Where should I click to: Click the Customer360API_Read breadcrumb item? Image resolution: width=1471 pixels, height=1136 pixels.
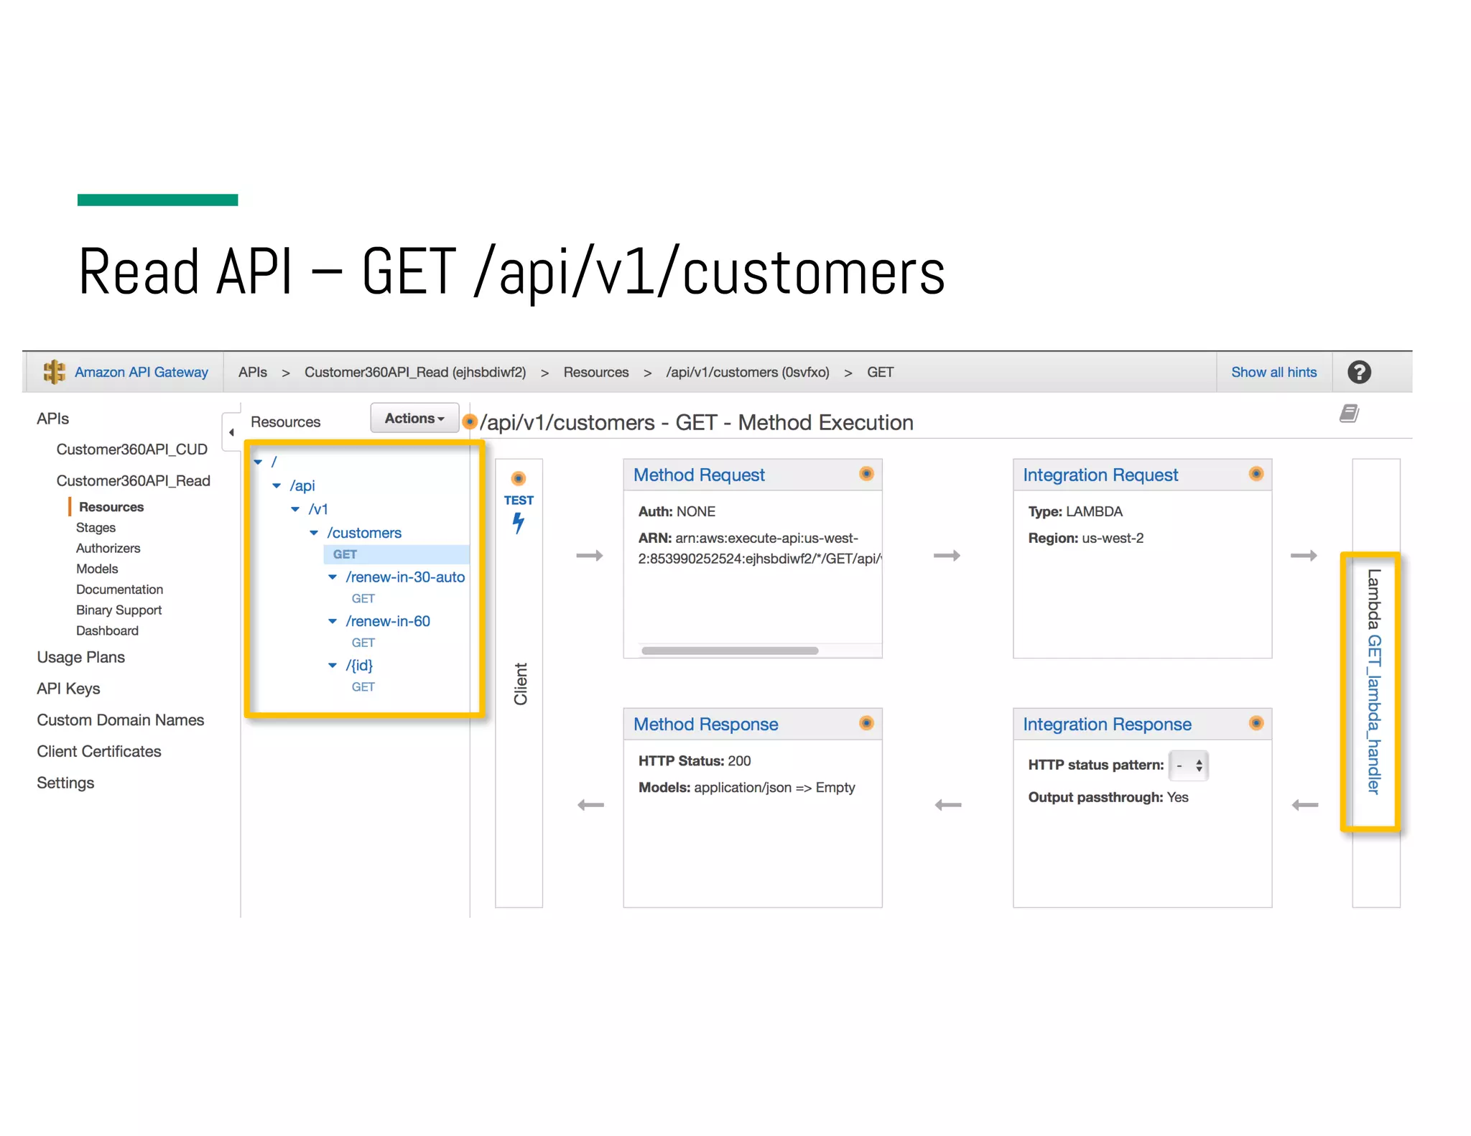pos(414,372)
